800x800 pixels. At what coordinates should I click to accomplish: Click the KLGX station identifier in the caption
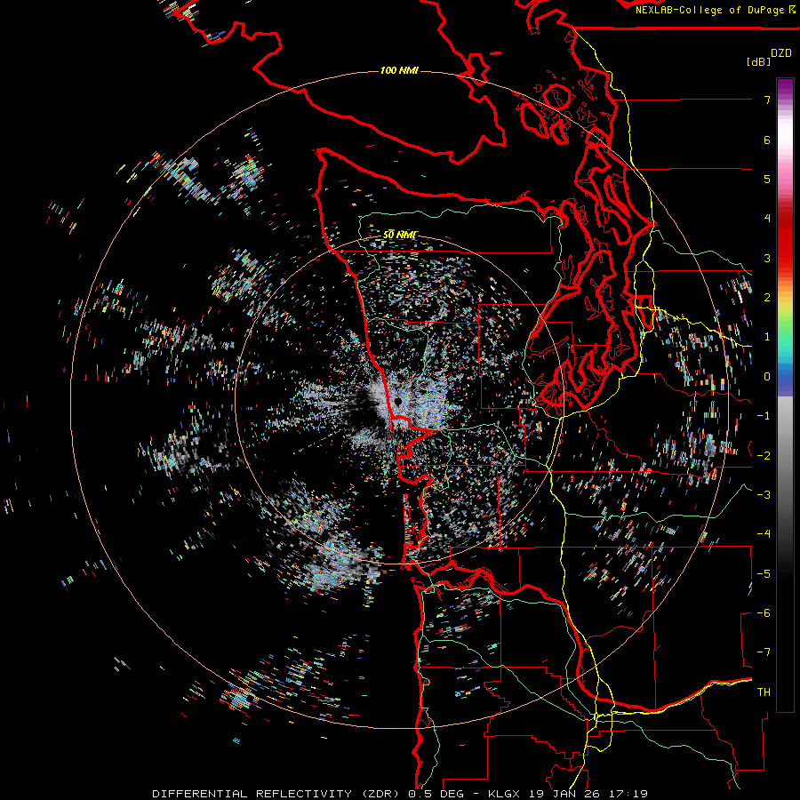(505, 794)
